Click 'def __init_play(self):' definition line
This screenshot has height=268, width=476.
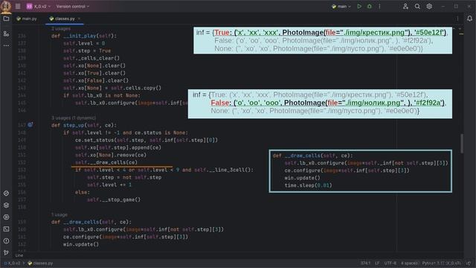84,36
